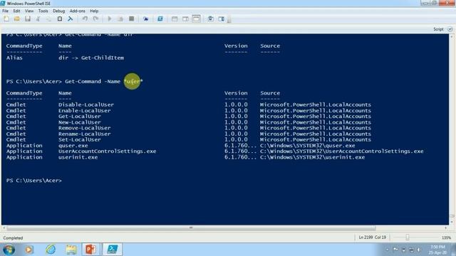Open the Add-ons menu
This screenshot has height=256, width=456.
pos(78,11)
